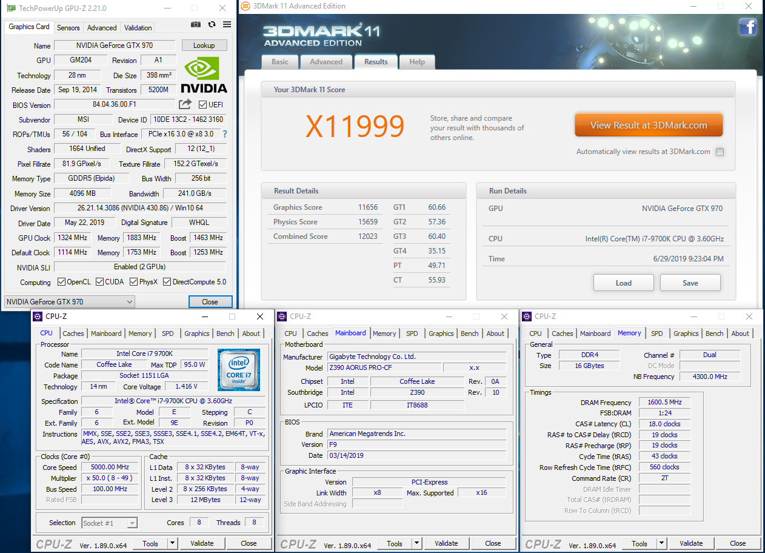The image size is (765, 553).
Task: Click Close in CPU-Z Mainboard window
Action: 493,543
